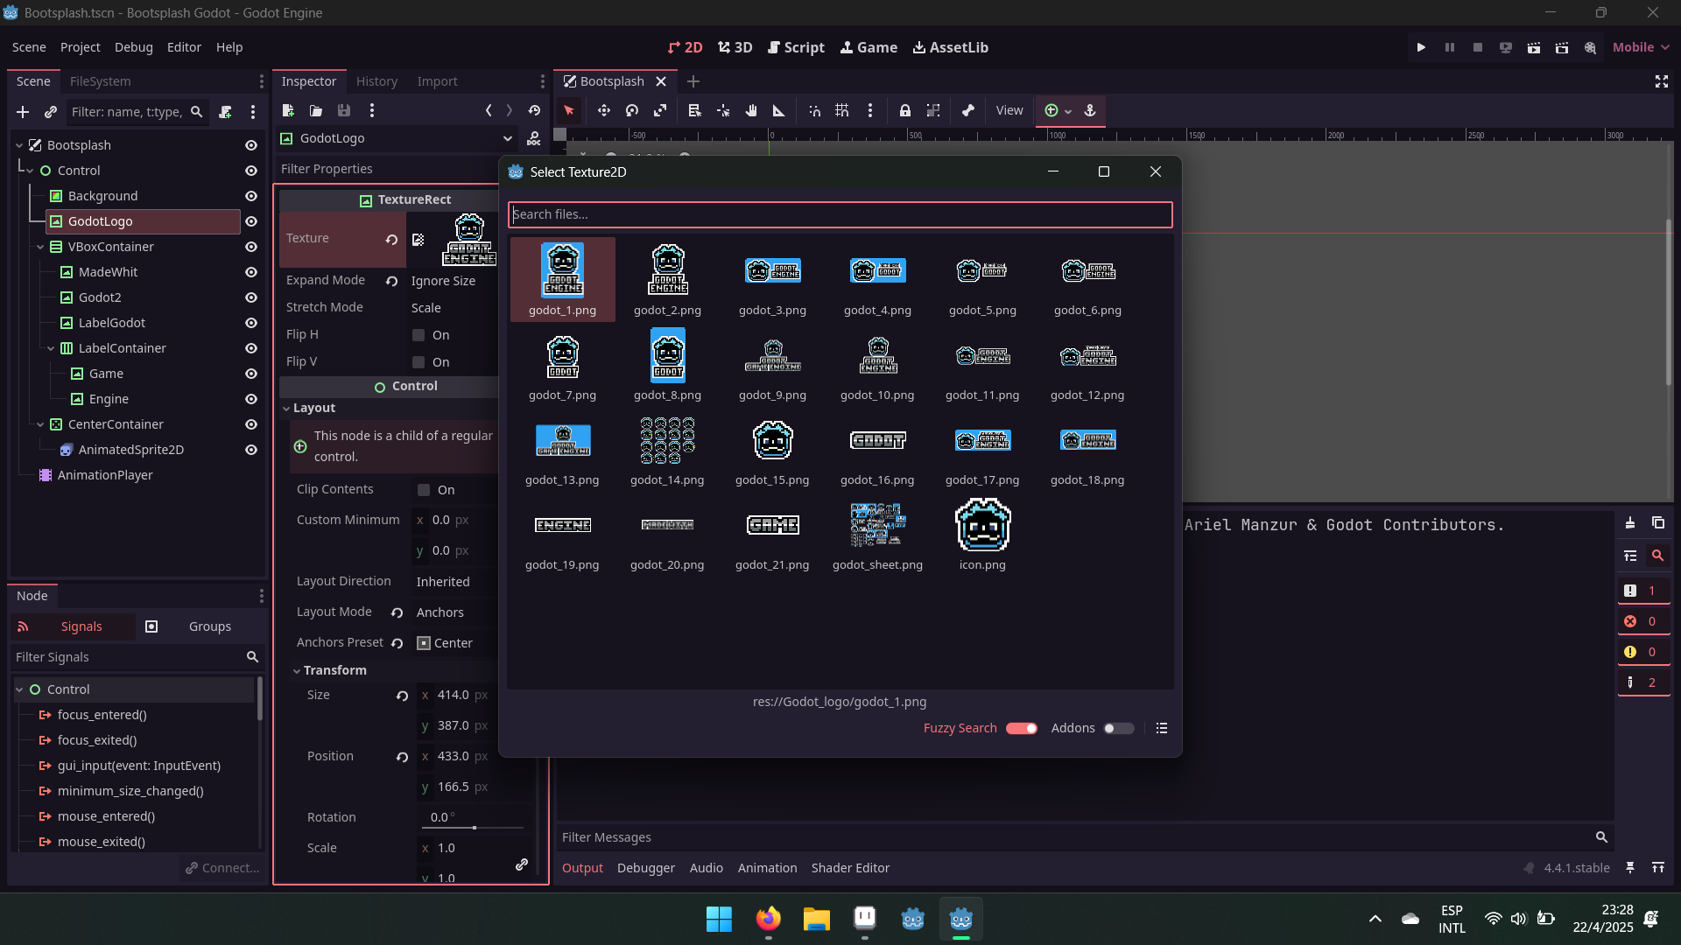
Task: Click the Copy Output icon
Action: click(x=1658, y=522)
